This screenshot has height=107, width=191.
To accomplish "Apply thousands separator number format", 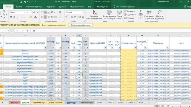I will pos(75,17).
